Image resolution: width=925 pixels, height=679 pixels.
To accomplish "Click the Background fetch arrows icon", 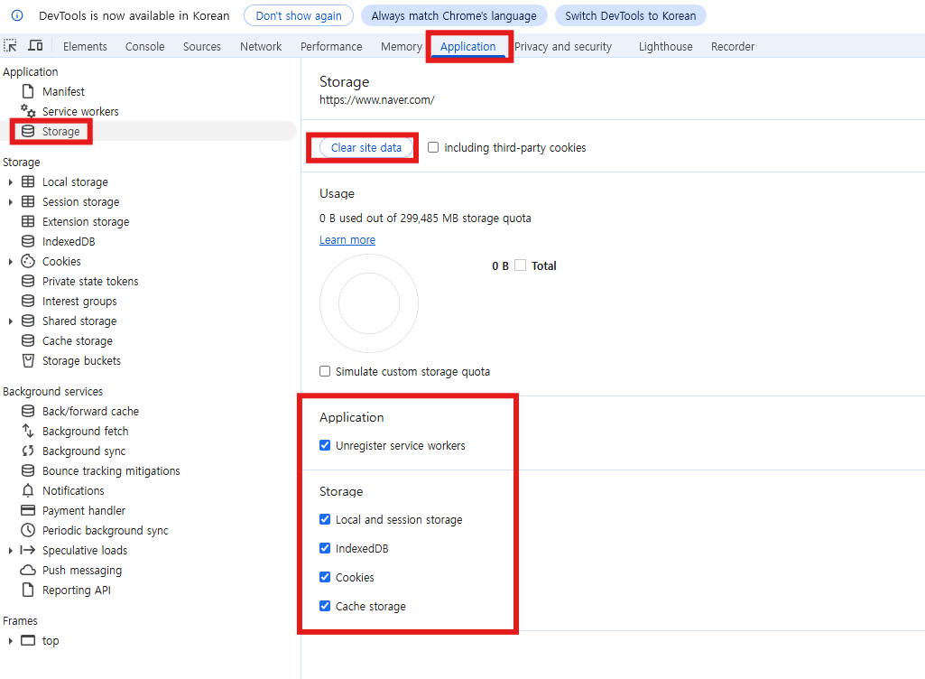I will [28, 431].
